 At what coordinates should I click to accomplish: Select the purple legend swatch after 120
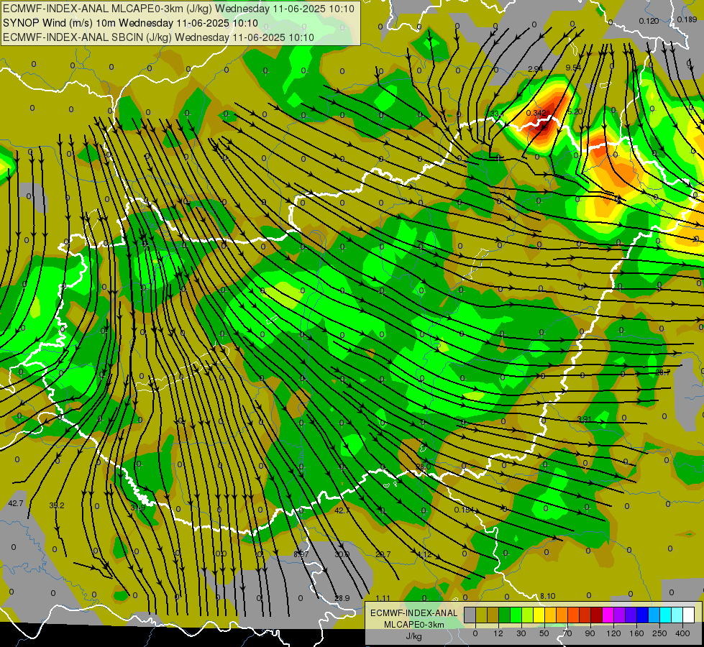tap(620, 615)
